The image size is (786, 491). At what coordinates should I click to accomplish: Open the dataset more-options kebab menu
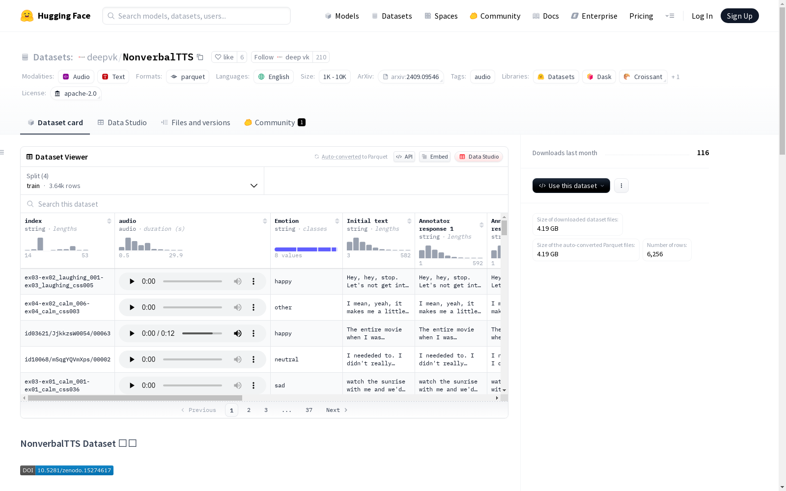tap(621, 186)
